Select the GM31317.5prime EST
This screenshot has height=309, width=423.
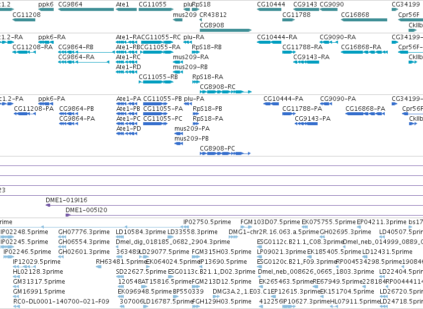[x=15, y=287]
